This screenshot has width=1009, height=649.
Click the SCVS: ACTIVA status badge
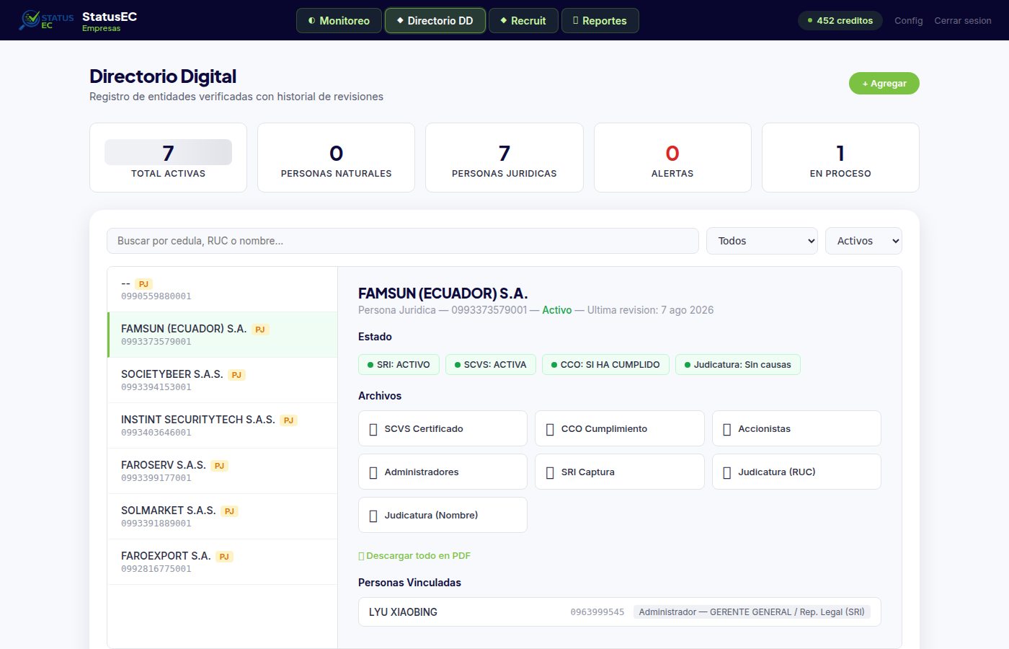point(491,365)
